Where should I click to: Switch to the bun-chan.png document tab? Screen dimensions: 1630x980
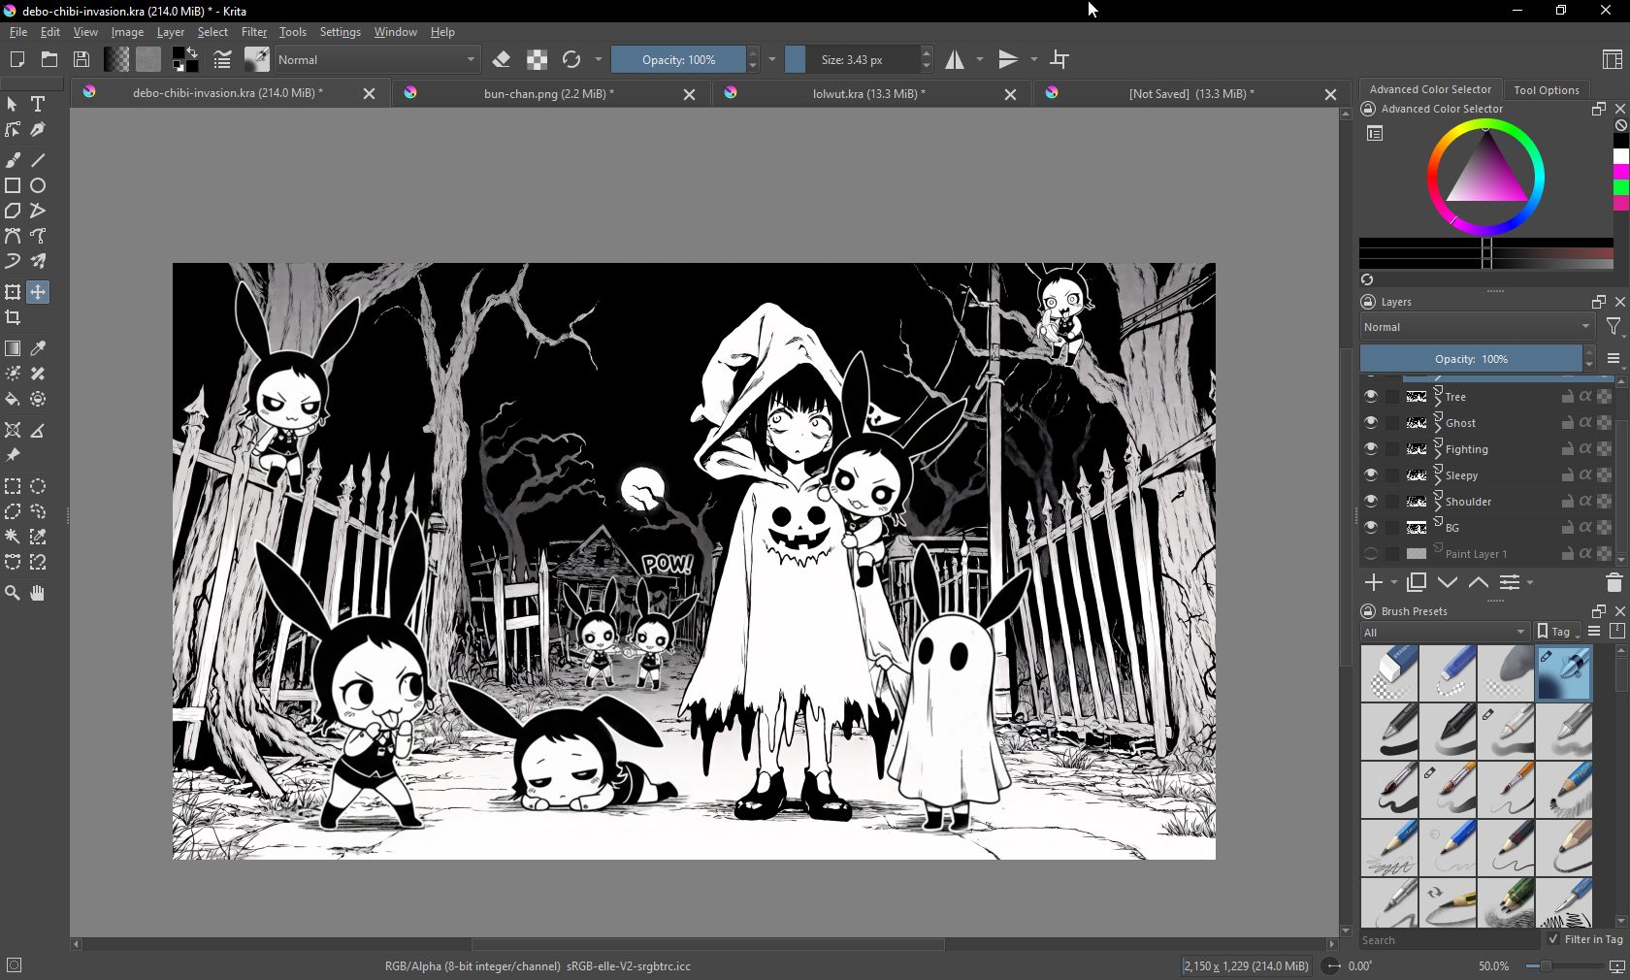click(x=548, y=94)
